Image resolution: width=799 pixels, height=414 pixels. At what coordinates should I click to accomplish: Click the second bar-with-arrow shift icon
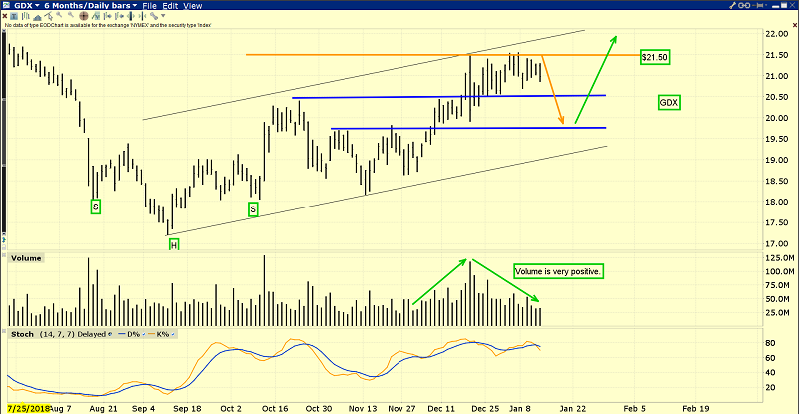tap(119, 16)
